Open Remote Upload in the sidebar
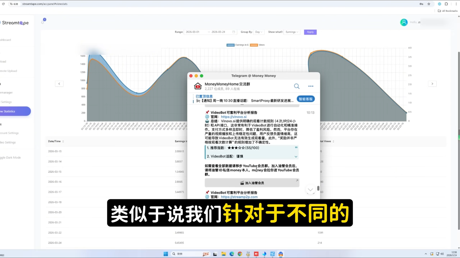Viewport: 460px width, 258px height. 9,71
